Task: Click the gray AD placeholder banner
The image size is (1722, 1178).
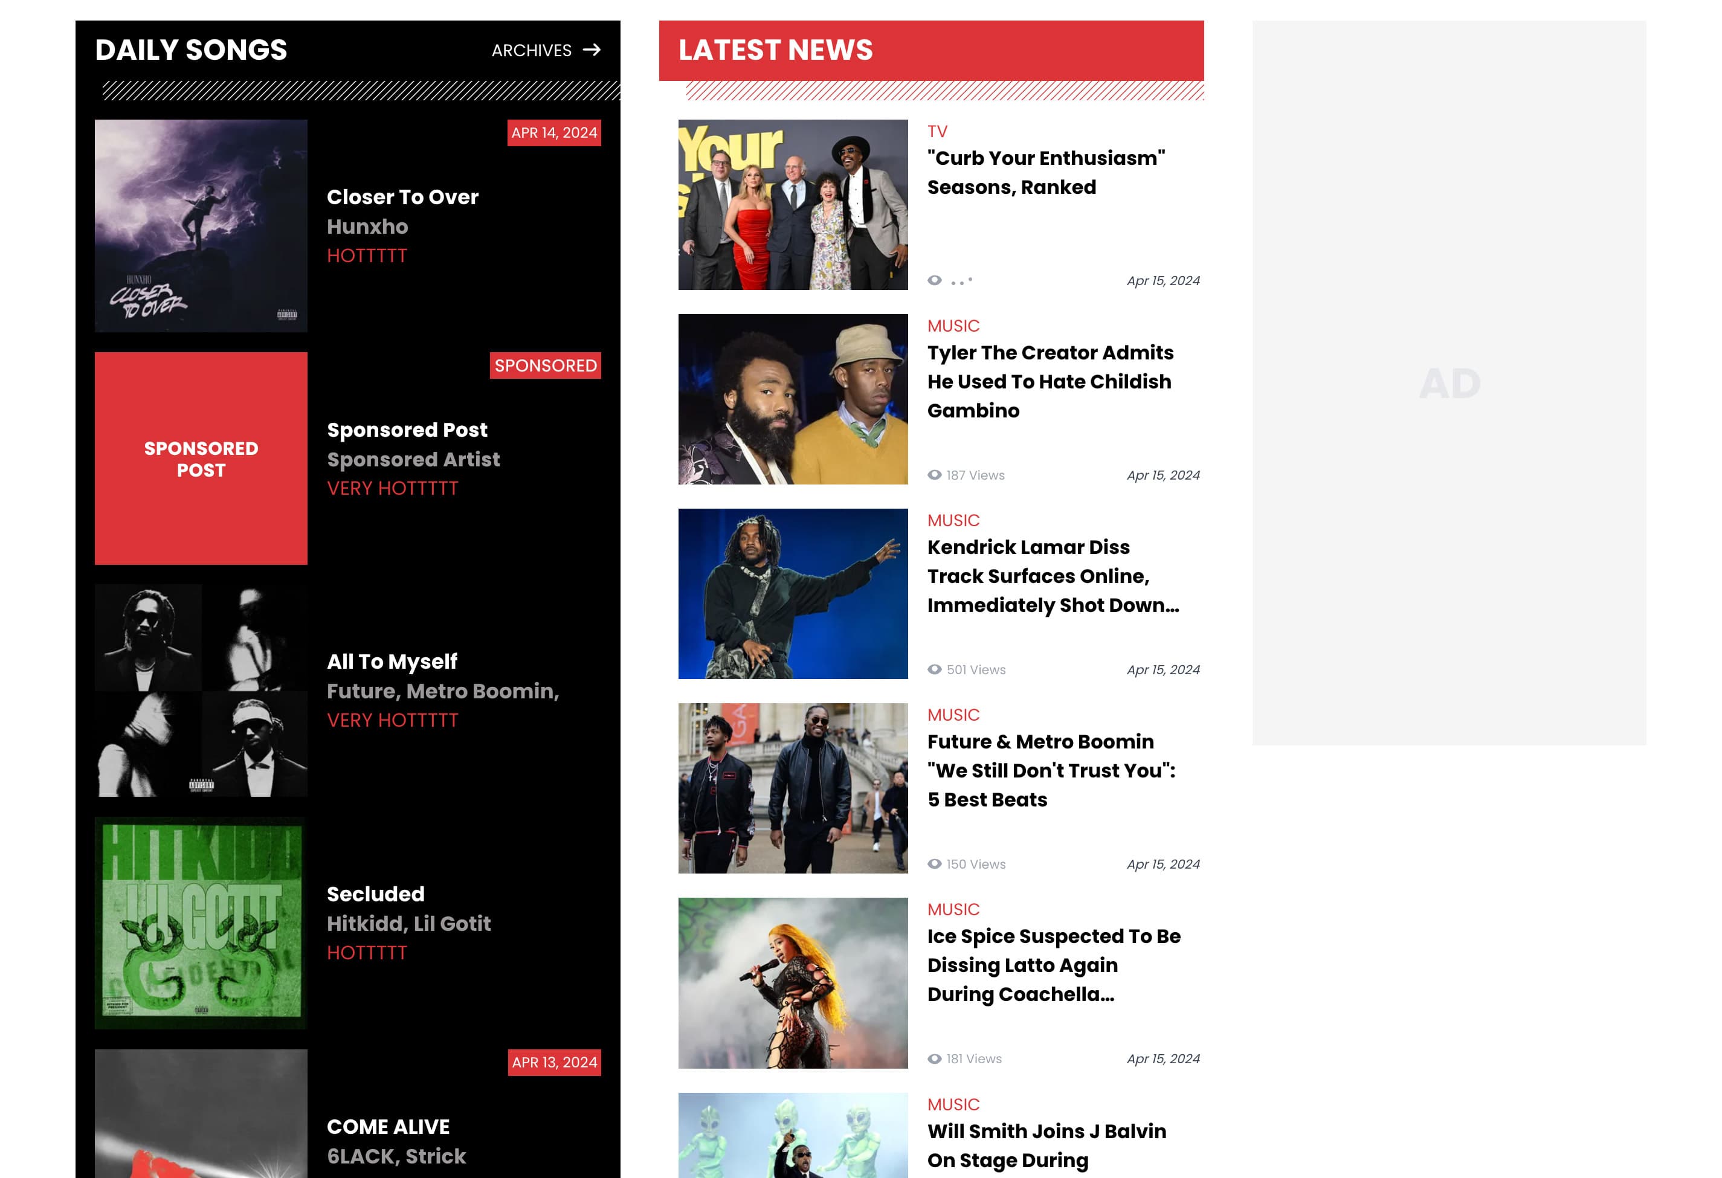Action: [x=1448, y=382]
